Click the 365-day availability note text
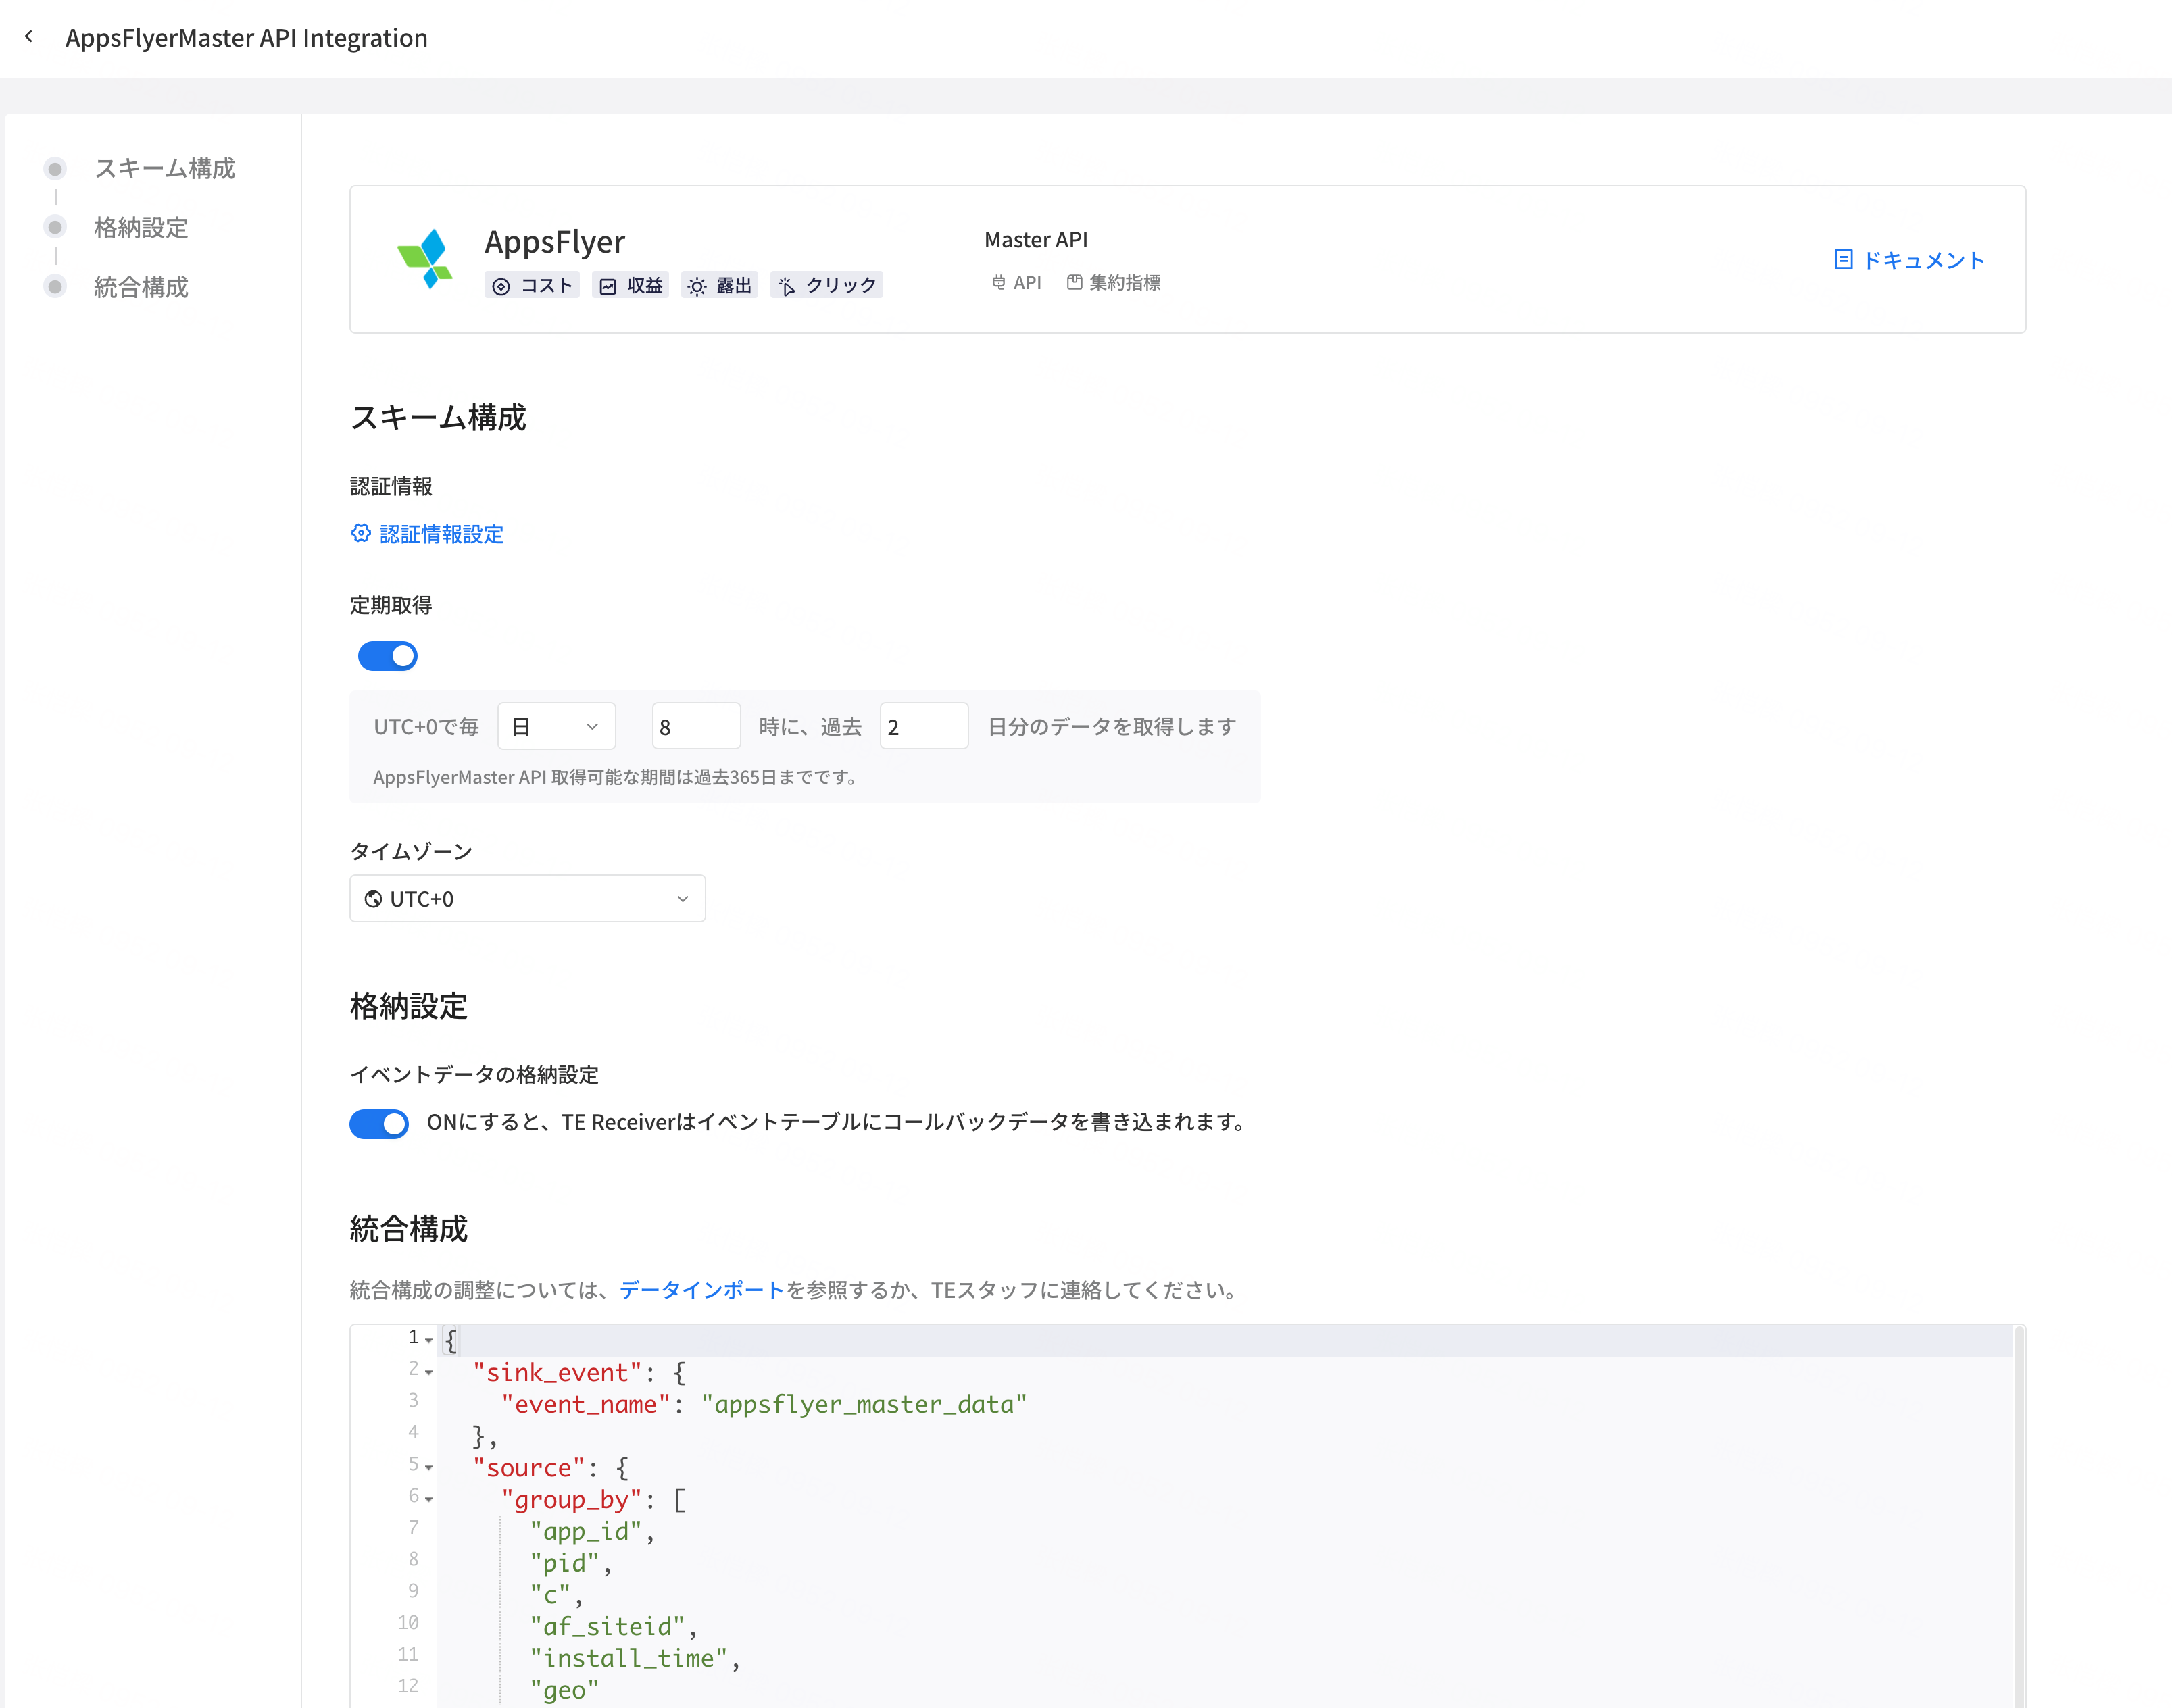Screen dimensions: 2172x1708 [616, 777]
